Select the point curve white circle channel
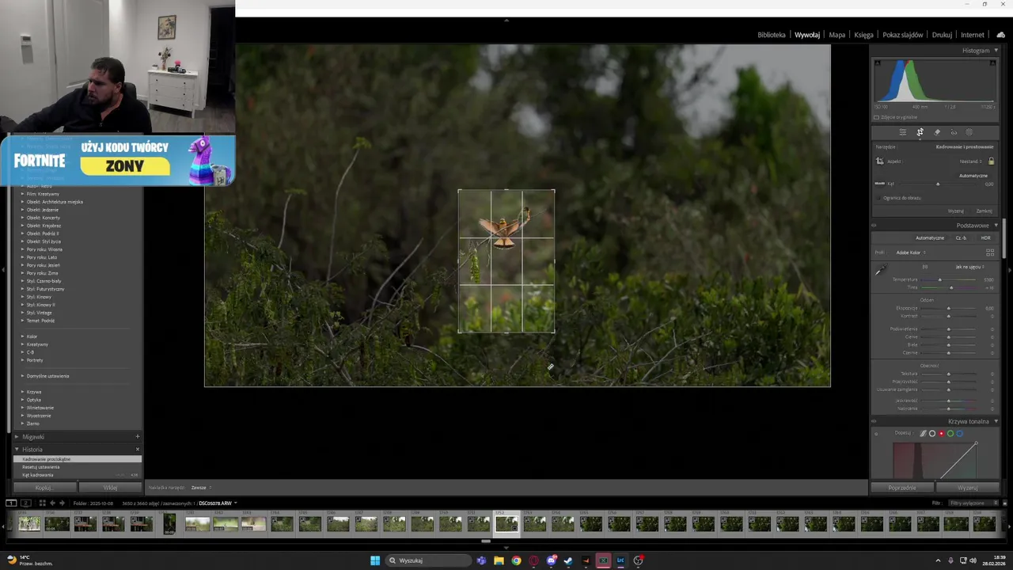The height and width of the screenshot is (570, 1013). [x=932, y=433]
